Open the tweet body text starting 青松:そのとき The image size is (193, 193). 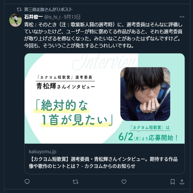103,35
